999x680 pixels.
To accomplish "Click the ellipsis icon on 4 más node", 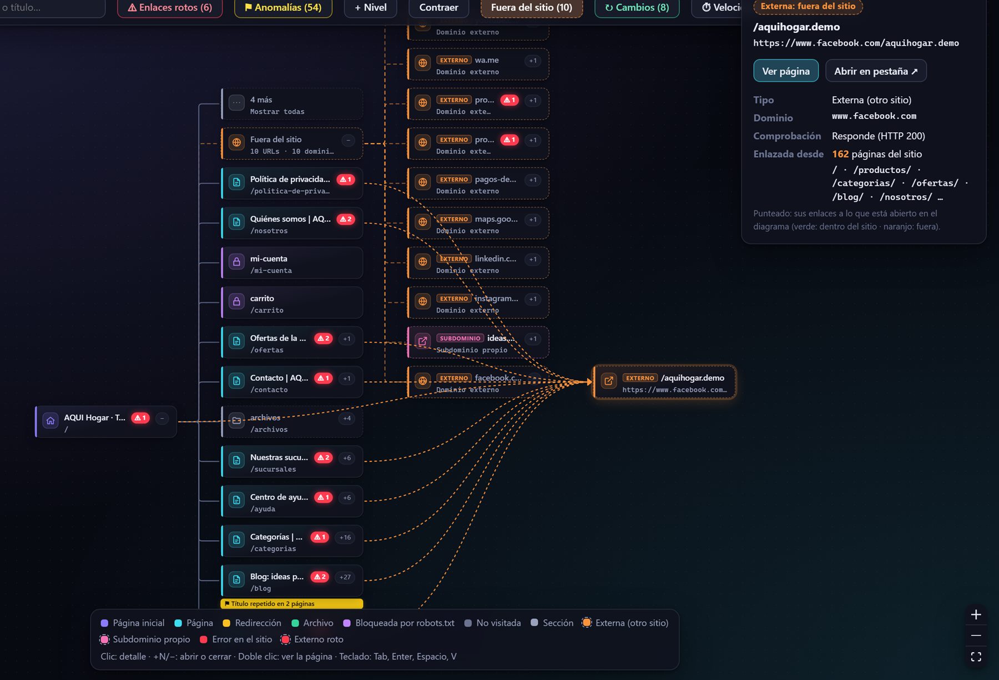I will click(x=236, y=103).
